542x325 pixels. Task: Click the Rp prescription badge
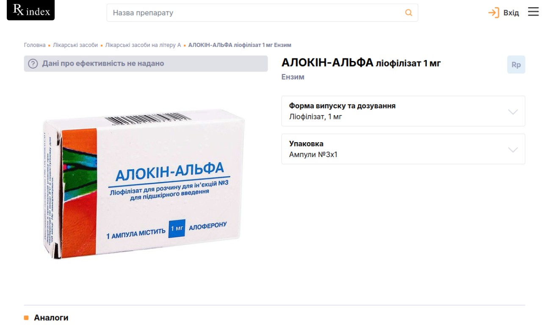click(516, 65)
